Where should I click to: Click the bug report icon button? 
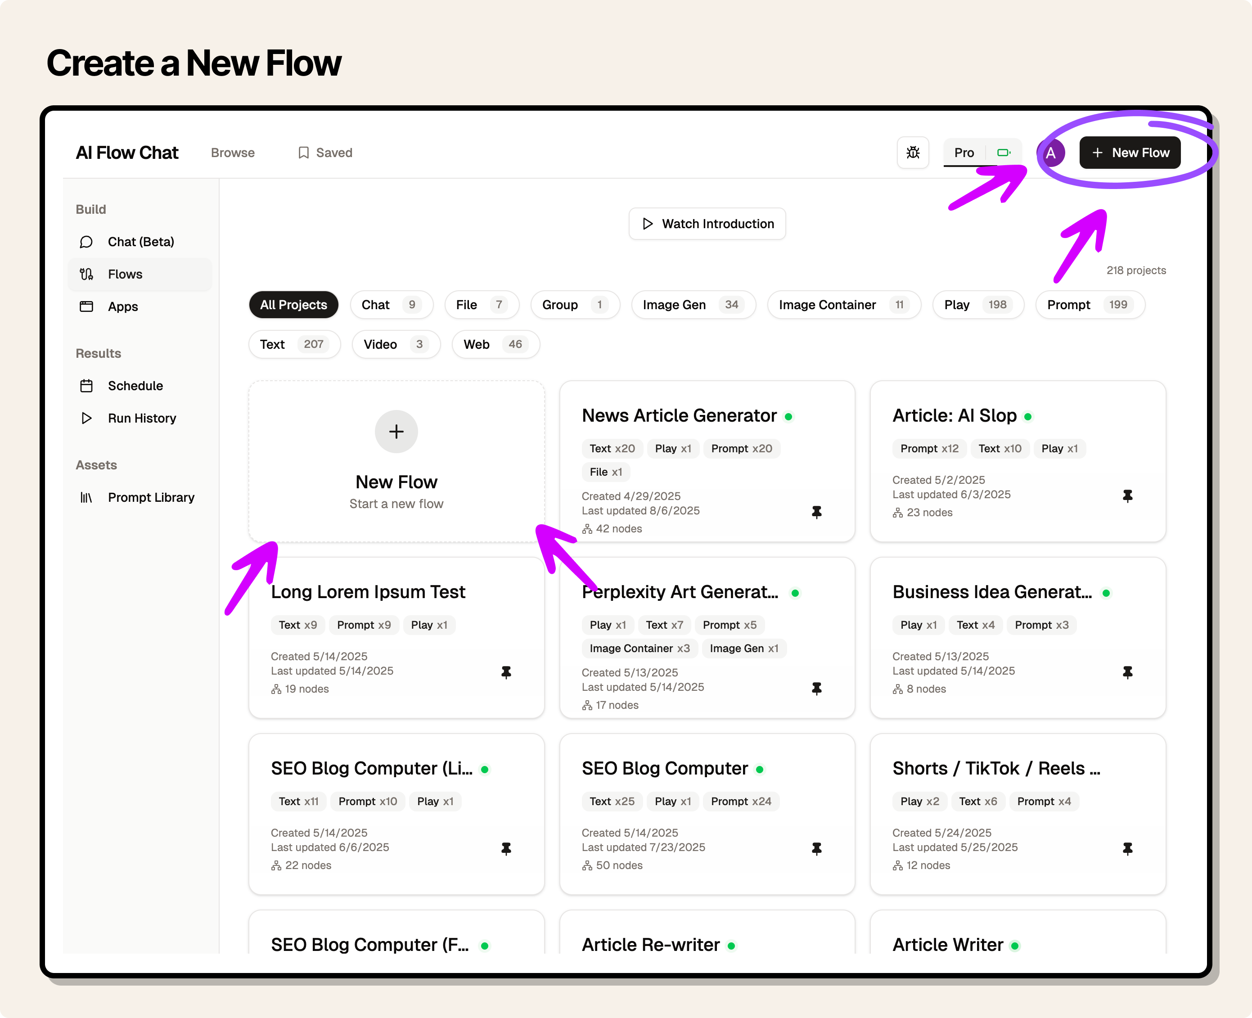(x=913, y=153)
